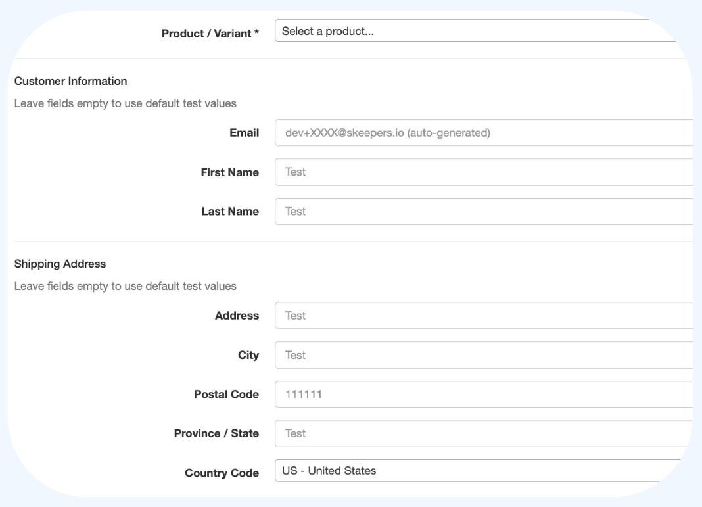Select the Last Name input field
Viewport: 702px width, 507px height.
[483, 212]
